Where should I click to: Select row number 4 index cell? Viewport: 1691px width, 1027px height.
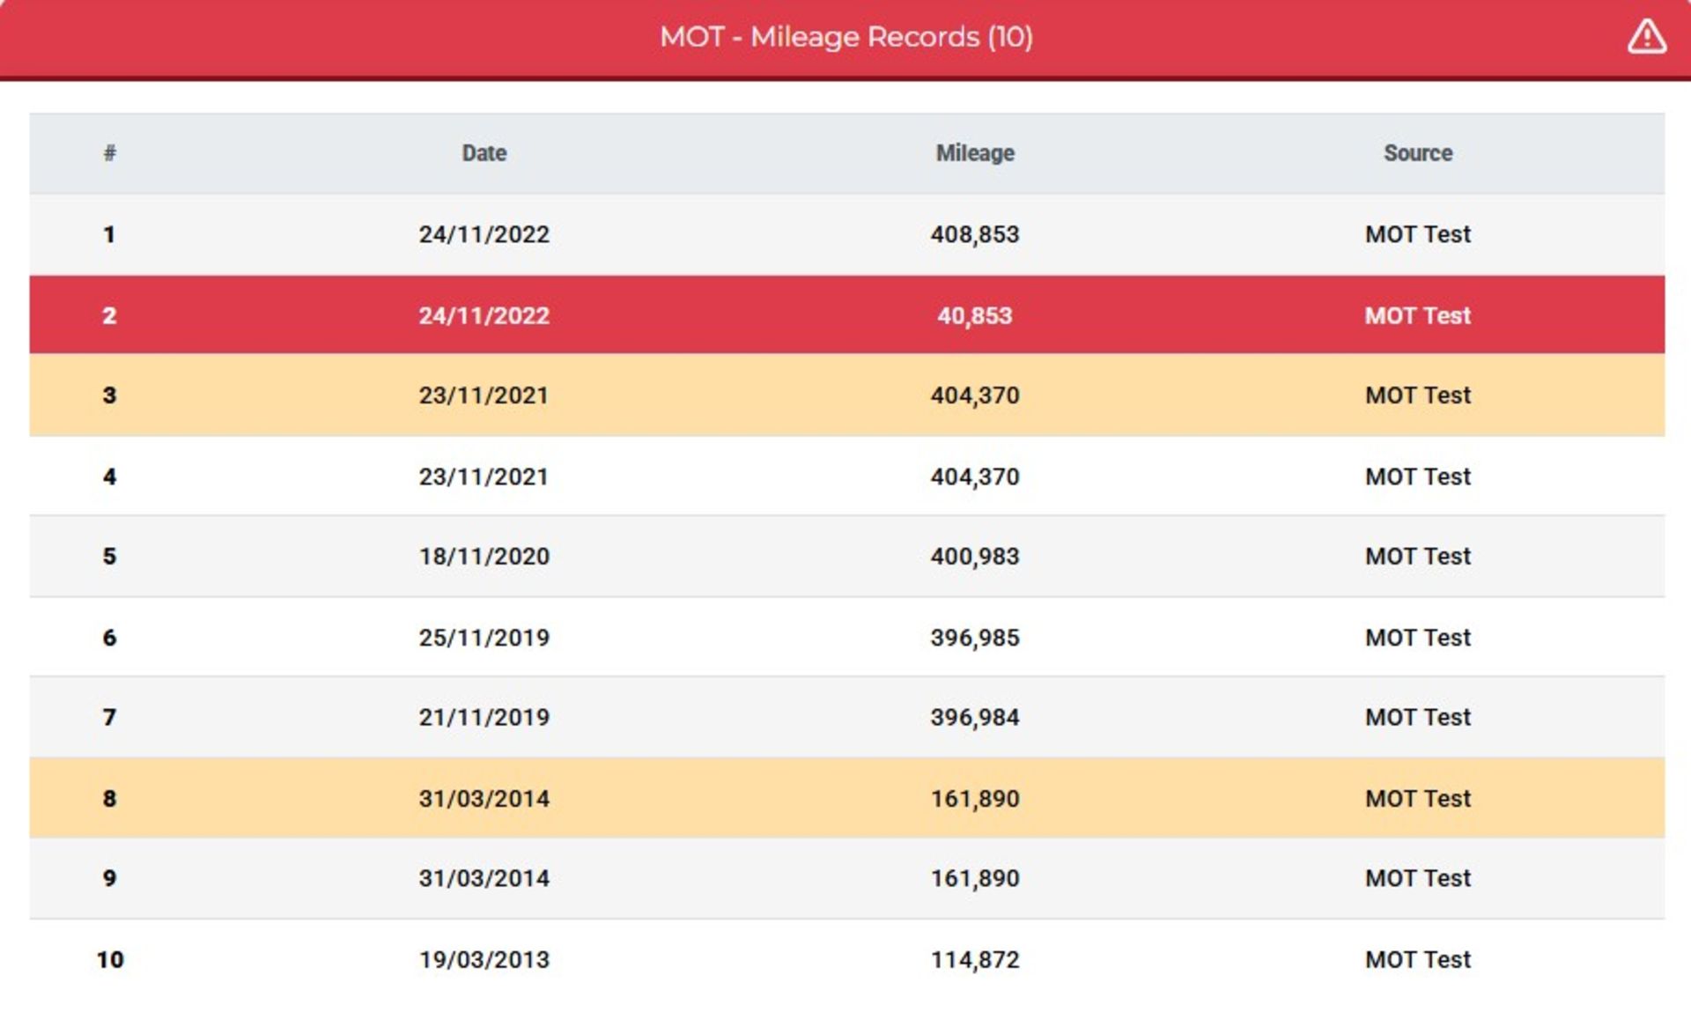coord(109,477)
